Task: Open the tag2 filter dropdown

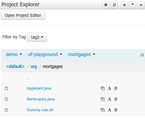Action: (37, 37)
